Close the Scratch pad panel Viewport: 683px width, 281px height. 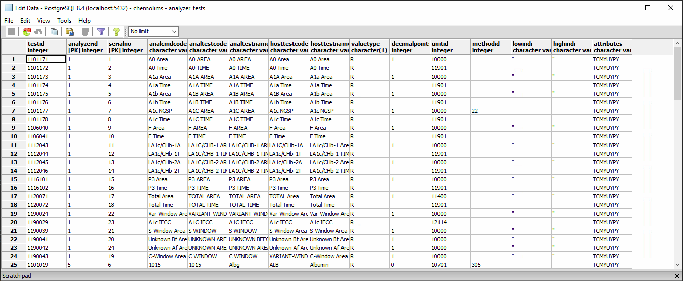click(x=677, y=276)
